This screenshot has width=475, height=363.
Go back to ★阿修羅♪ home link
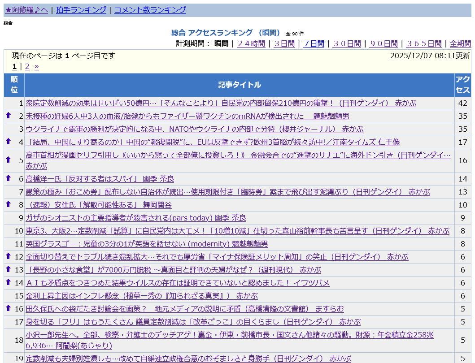click(x=26, y=10)
